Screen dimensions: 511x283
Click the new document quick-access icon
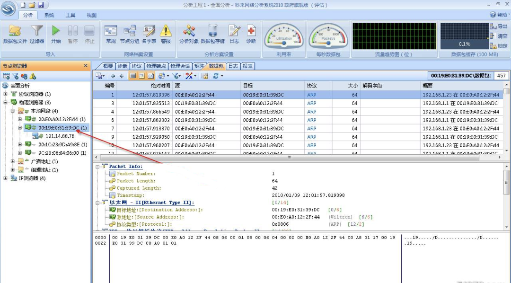coord(23,5)
